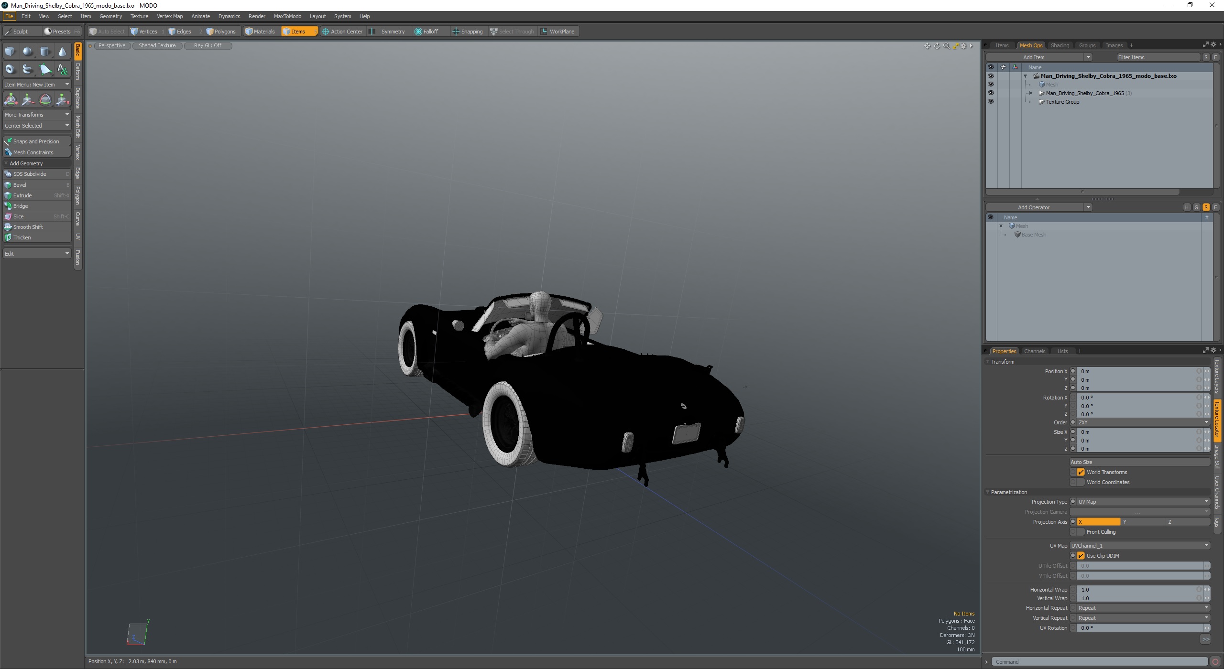Switch to the Shading tab
Viewport: 1224px width, 669px height.
click(x=1060, y=45)
